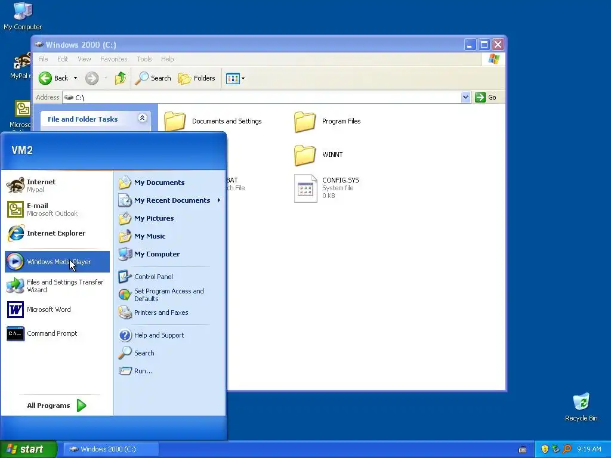611x458 pixels.
Task: Select My Computer desktop icon
Action: pos(23,16)
